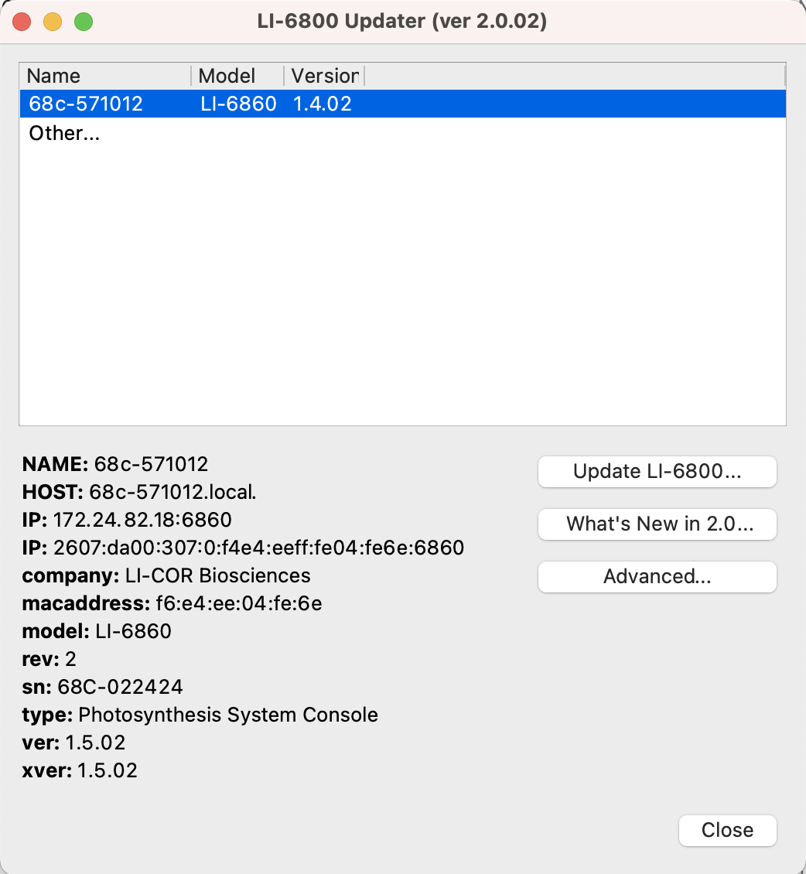Click the HOST value 68c-571012.local.

pos(172,492)
